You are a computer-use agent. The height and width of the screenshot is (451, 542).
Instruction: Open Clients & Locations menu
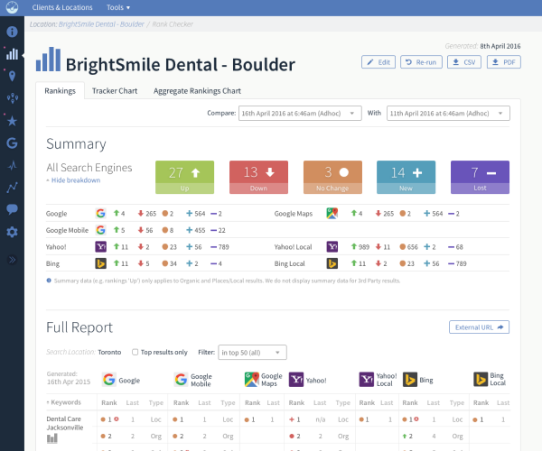click(x=62, y=7)
